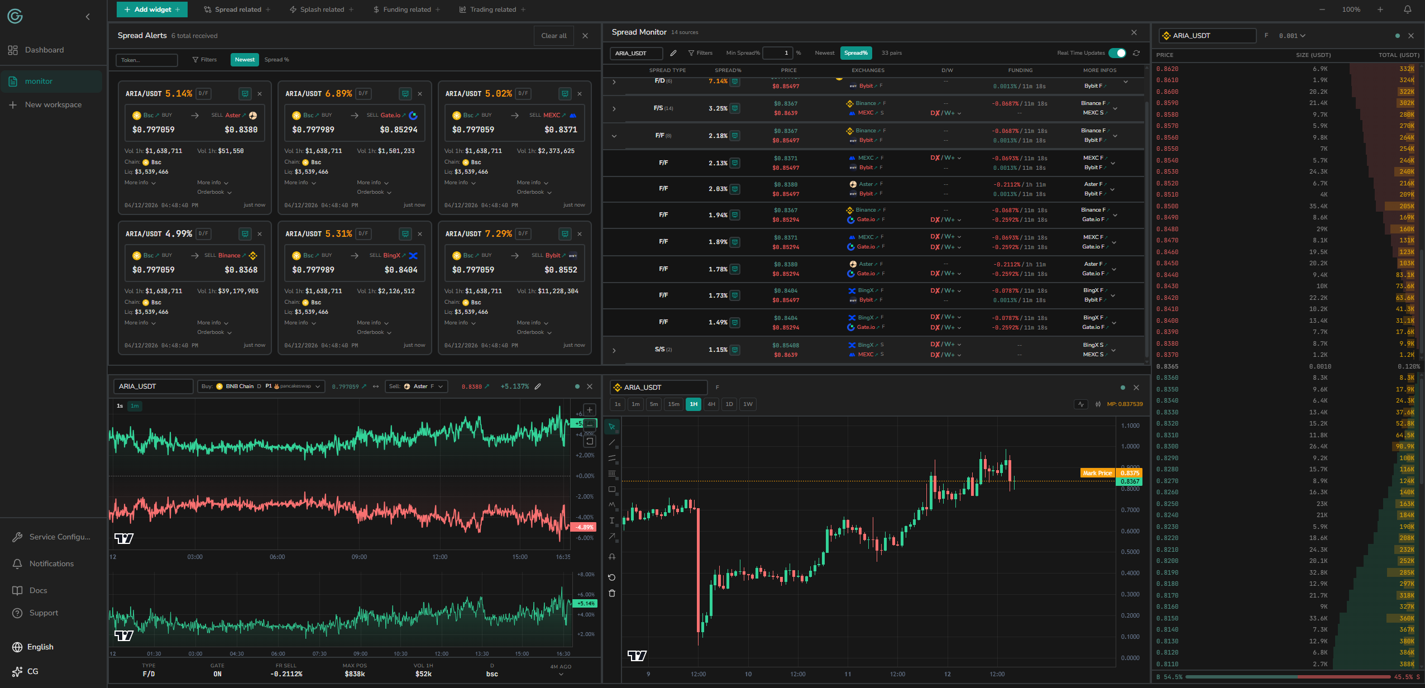The height and width of the screenshot is (688, 1425).
Task: Open the orderbook tick size 0.001 dropdown
Action: pos(1292,36)
